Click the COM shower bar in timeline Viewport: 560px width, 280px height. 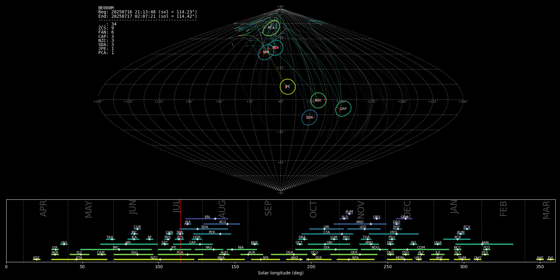[420, 249]
